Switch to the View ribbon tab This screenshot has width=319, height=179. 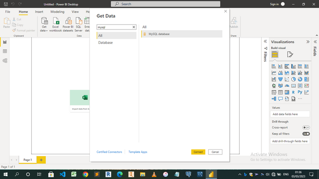pos(75,12)
